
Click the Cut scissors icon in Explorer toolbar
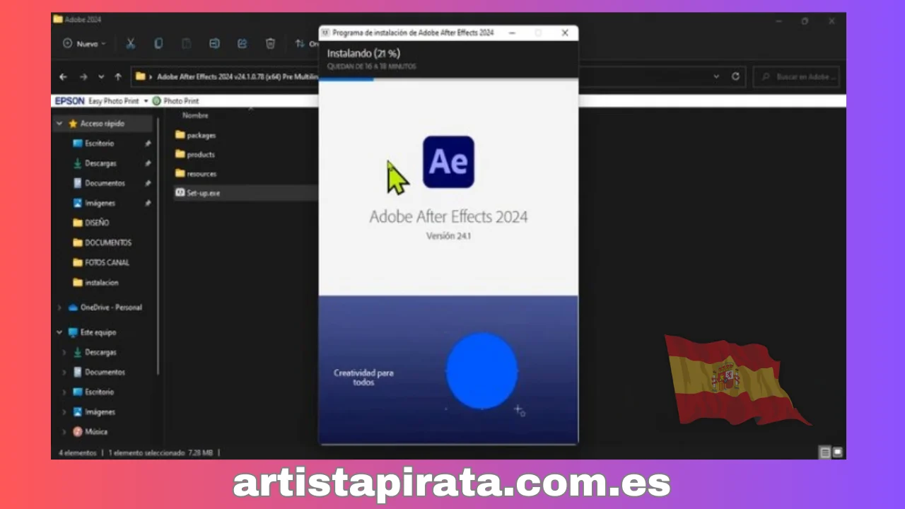(x=131, y=44)
